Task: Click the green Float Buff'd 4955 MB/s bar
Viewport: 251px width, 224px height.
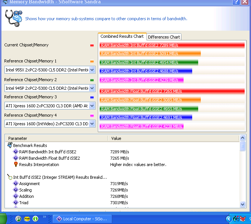Action: pos(149,109)
